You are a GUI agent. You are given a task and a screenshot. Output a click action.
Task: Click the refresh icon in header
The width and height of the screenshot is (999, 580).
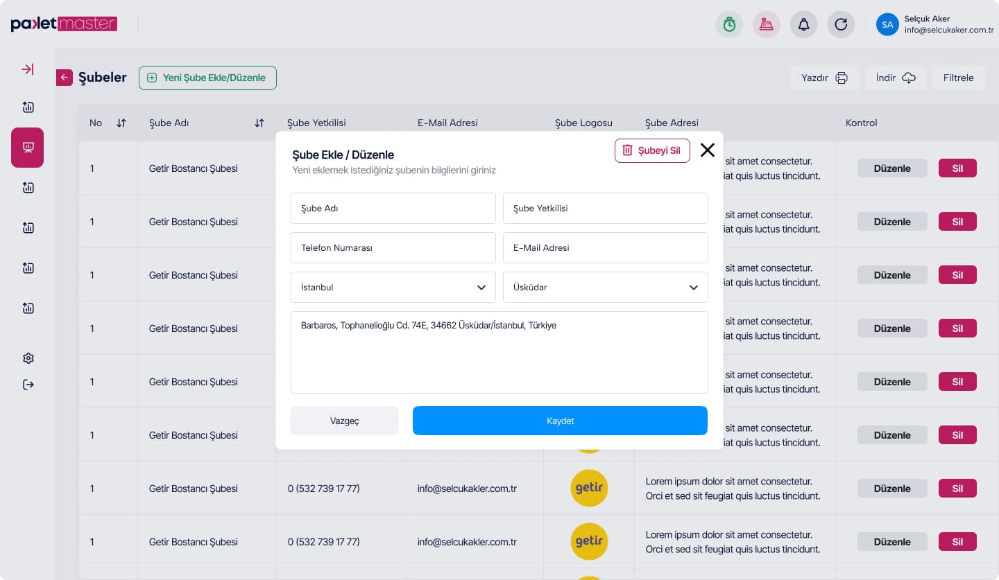(x=841, y=25)
